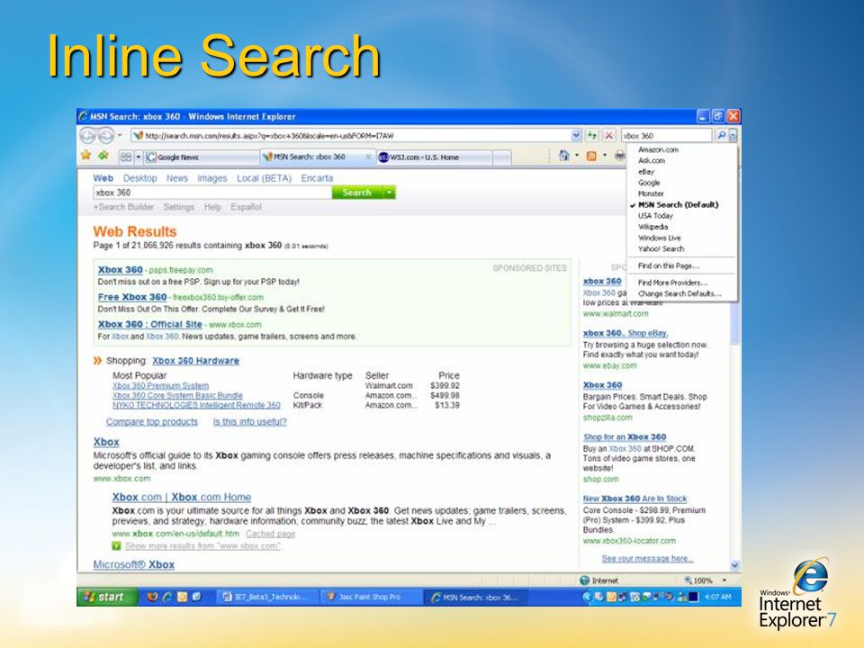Close the MSN Search tab
Screen dimensions: 864x648
click(x=369, y=157)
